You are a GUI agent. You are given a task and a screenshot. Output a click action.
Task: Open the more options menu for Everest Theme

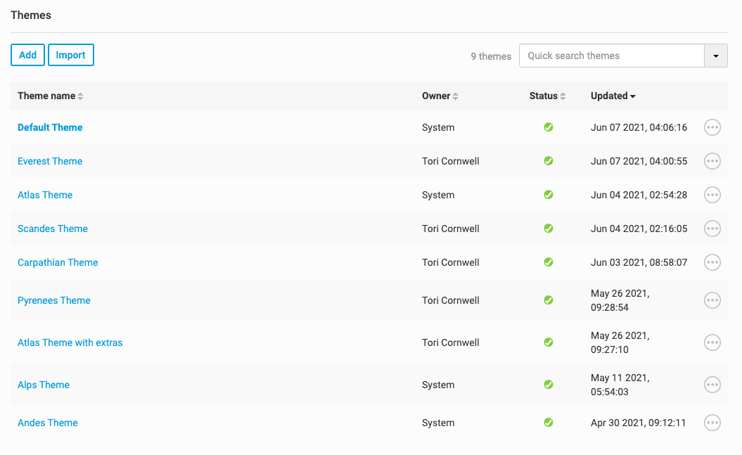tap(712, 161)
